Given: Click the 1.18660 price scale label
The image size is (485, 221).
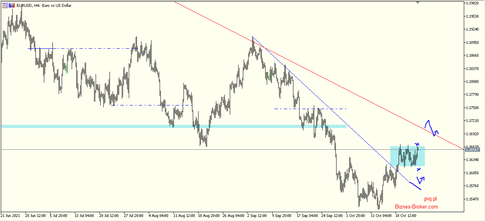Looking at the screenshot, I should tap(473, 56).
